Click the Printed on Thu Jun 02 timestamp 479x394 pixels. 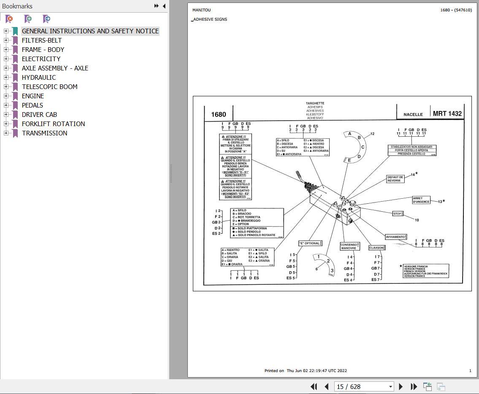tap(306, 371)
